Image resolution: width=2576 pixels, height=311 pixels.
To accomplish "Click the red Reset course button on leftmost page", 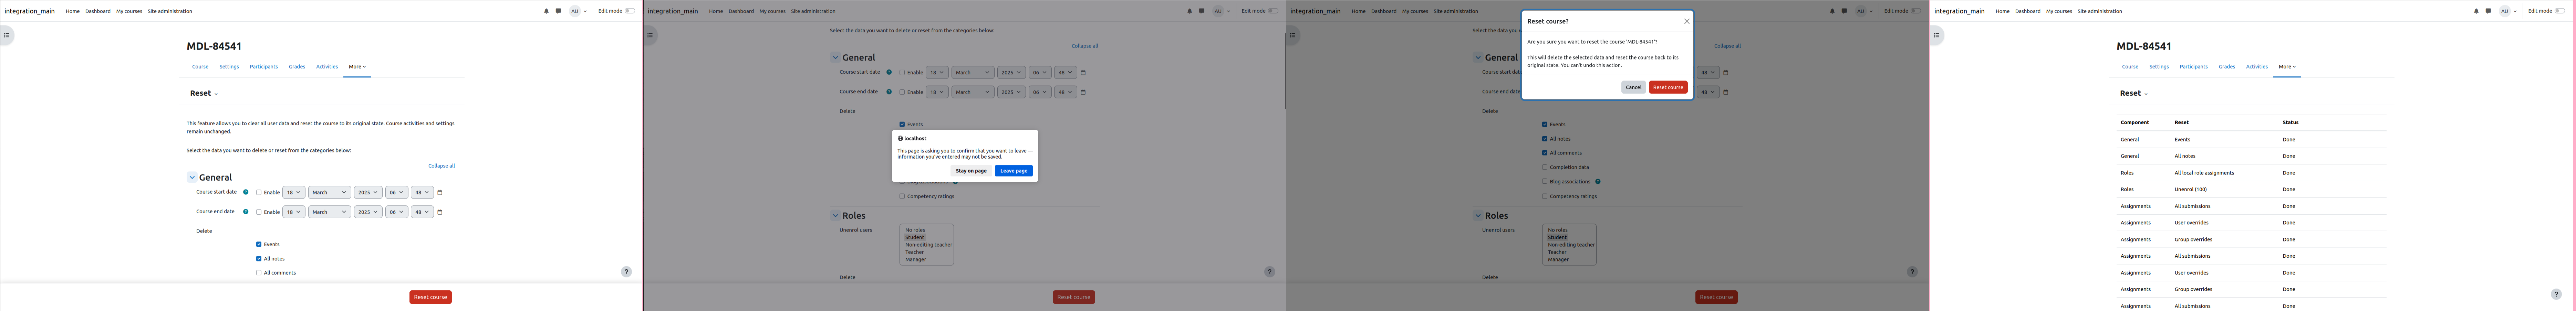I will [430, 297].
